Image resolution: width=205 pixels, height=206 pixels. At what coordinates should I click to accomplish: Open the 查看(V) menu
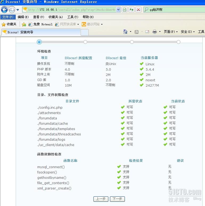tap(39, 17)
